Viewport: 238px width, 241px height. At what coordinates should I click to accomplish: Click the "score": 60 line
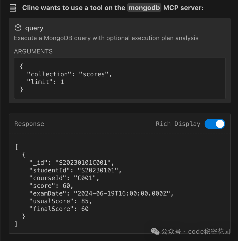(x=51, y=186)
